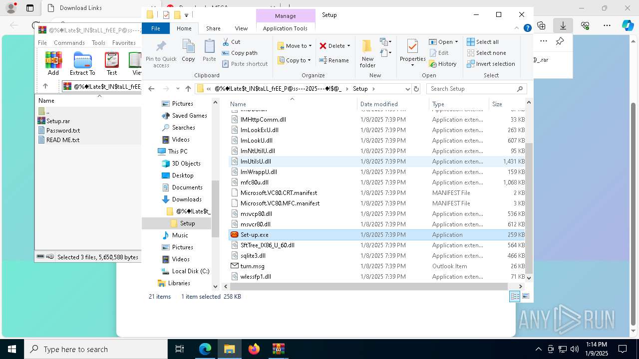Sort by Type column header
Image resolution: width=639 pixels, height=359 pixels.
pyautogui.click(x=459, y=104)
